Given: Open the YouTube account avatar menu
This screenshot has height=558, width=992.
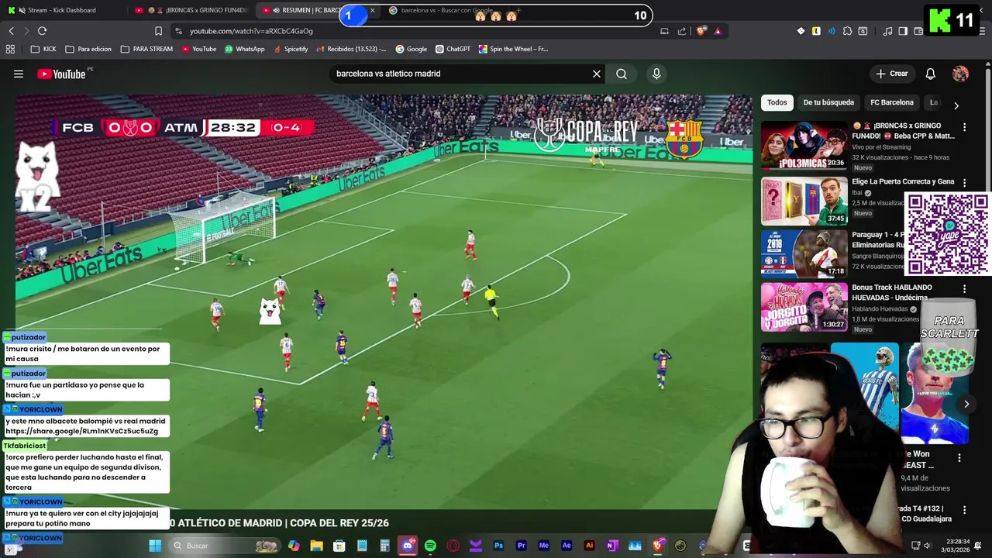Looking at the screenshot, I should point(960,74).
